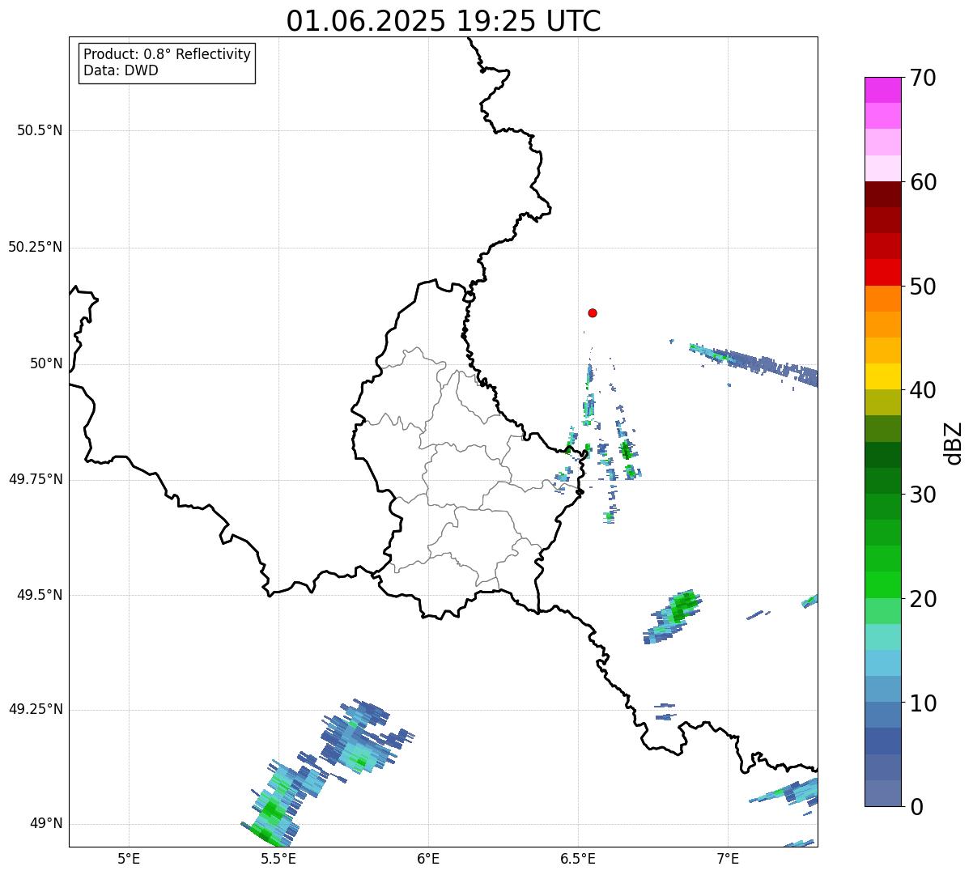Click the 49.5°N latitude label
The height and width of the screenshot is (875, 973).
tap(40, 595)
